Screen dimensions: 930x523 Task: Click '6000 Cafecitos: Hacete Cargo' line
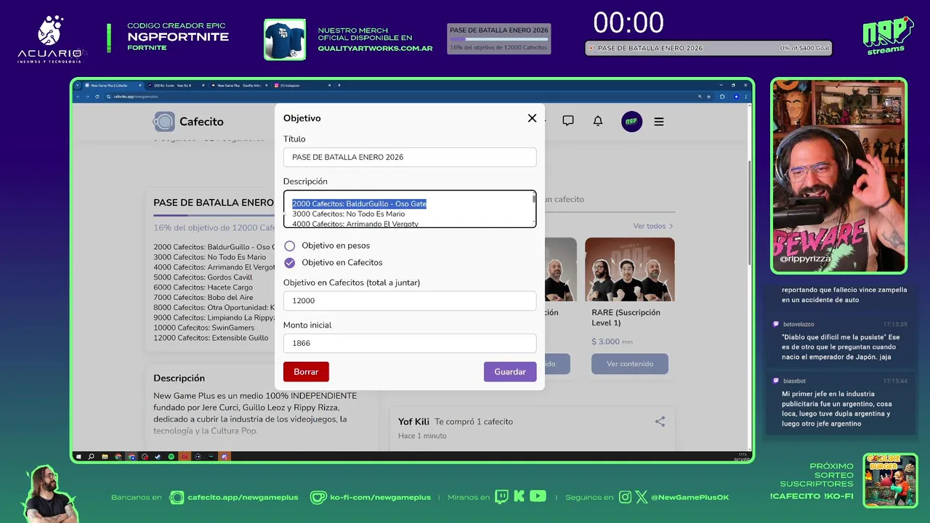pos(203,288)
